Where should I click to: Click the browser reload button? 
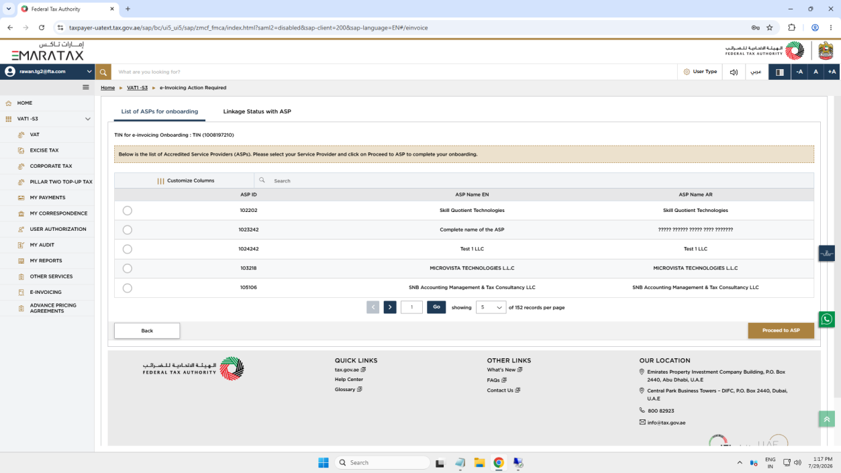42,28
